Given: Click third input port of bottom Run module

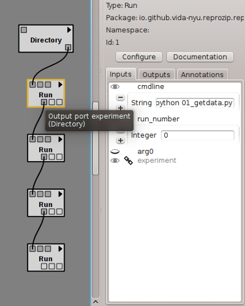Looking at the screenshot, I should 48,248.
